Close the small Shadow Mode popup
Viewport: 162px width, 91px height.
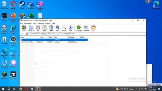click(x=149, y=66)
